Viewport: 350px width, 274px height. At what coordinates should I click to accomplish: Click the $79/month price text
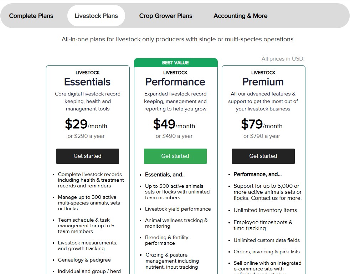tap(262, 124)
